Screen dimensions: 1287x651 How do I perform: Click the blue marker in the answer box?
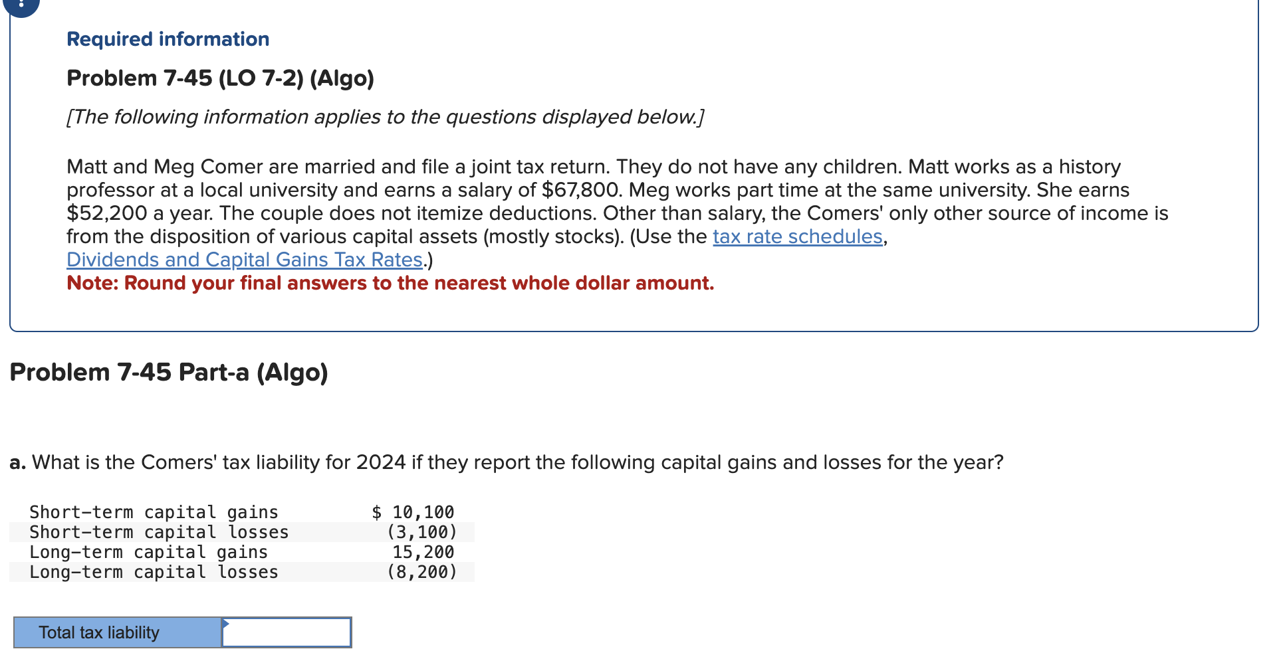(x=226, y=624)
